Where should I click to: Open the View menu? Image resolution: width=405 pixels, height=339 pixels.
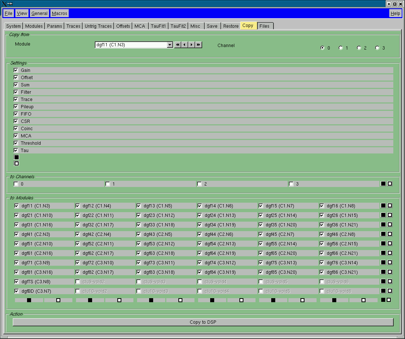(22, 13)
